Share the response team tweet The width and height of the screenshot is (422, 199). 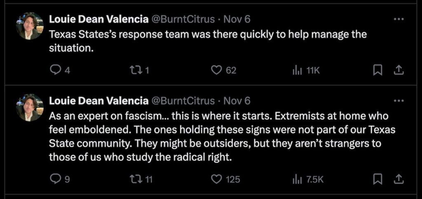coord(398,70)
